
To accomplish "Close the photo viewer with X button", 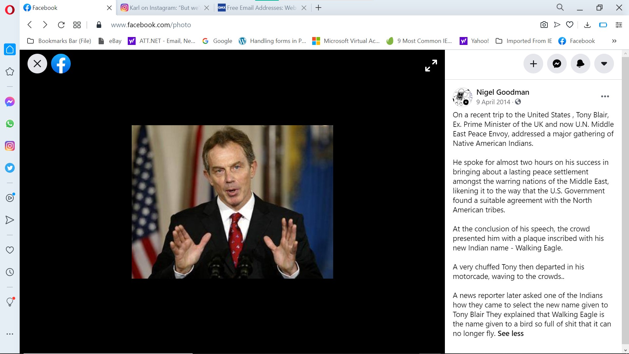I will pyautogui.click(x=37, y=64).
